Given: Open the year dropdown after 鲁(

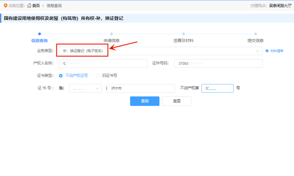Looking at the screenshot, I should 86,88.
